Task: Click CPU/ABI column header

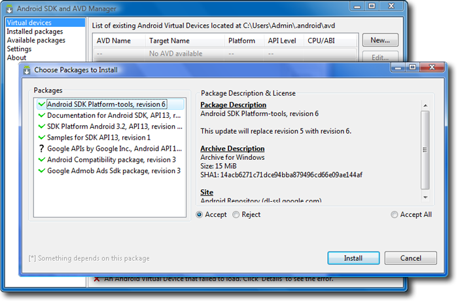Action: (330, 41)
